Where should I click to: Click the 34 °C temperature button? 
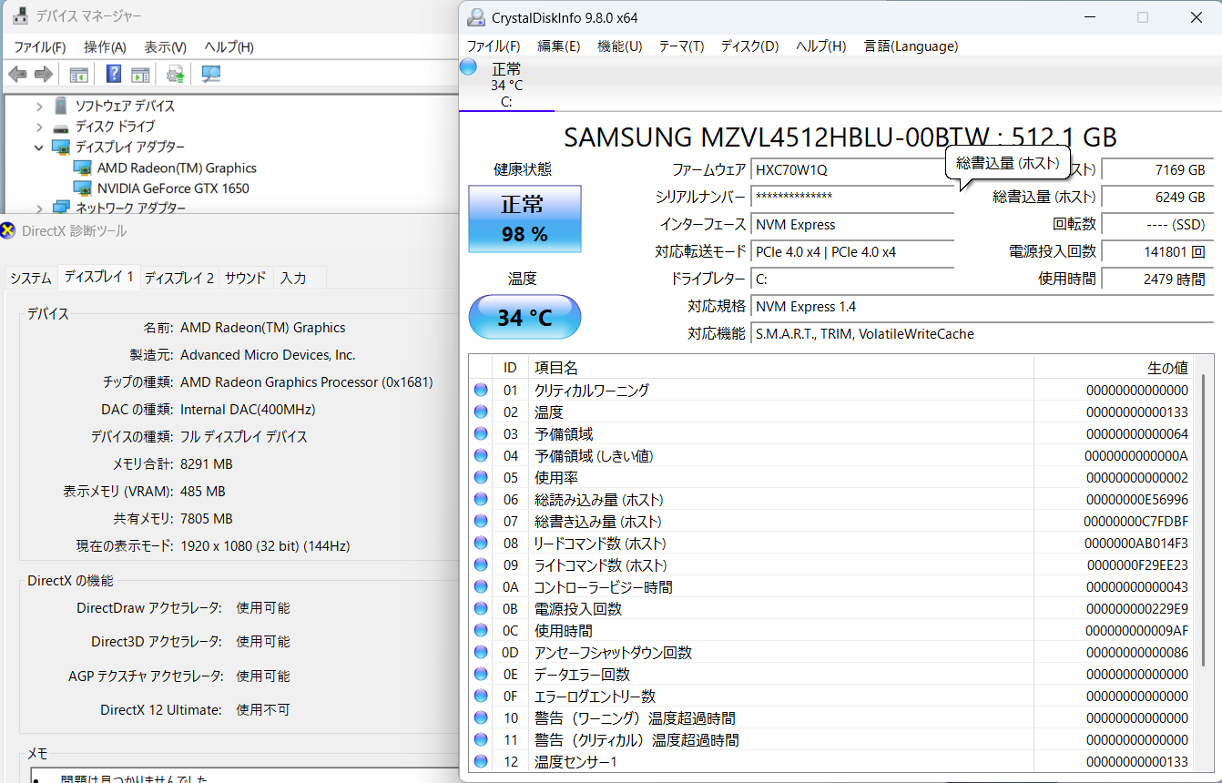tap(524, 318)
